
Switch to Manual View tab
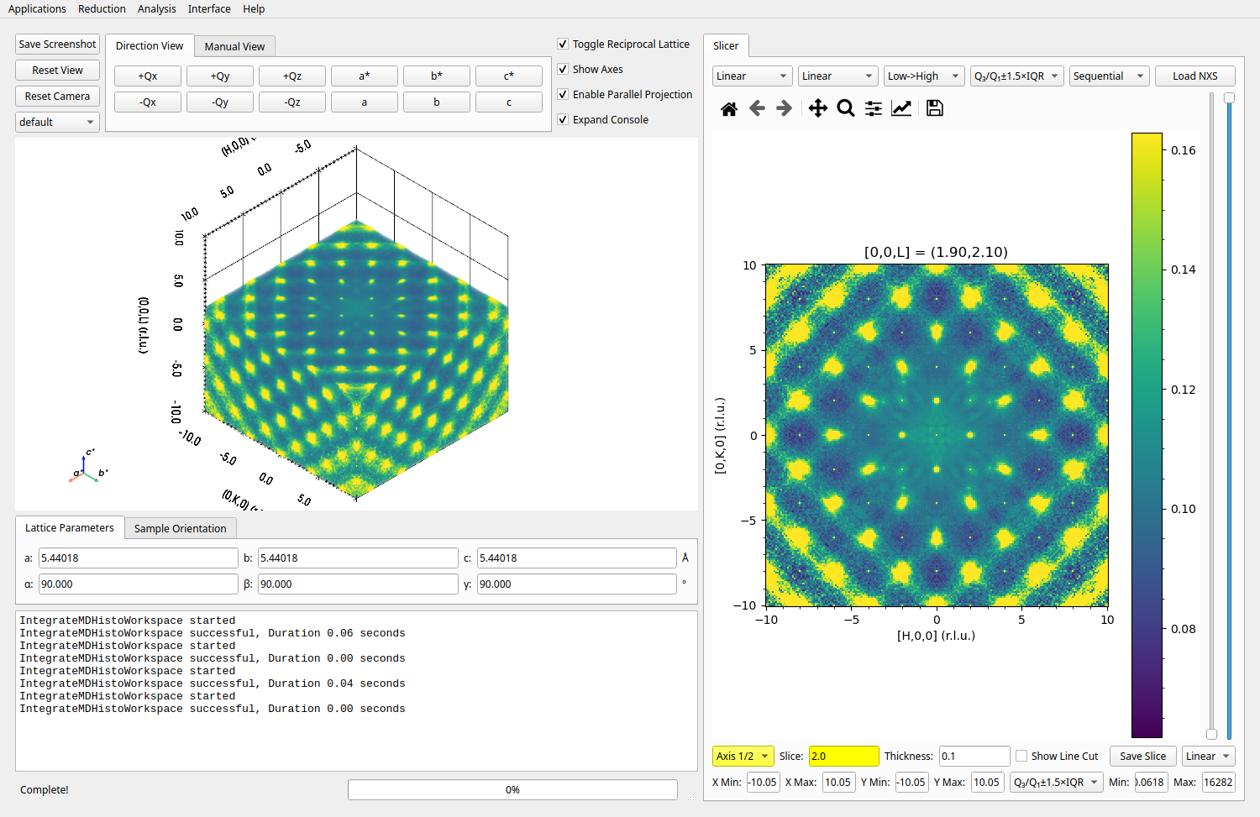(234, 46)
